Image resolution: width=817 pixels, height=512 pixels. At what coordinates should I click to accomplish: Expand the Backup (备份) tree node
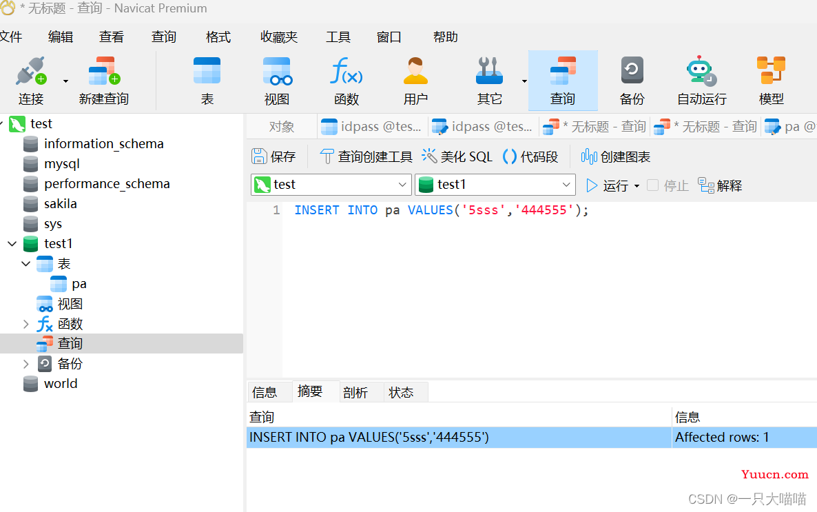point(25,364)
